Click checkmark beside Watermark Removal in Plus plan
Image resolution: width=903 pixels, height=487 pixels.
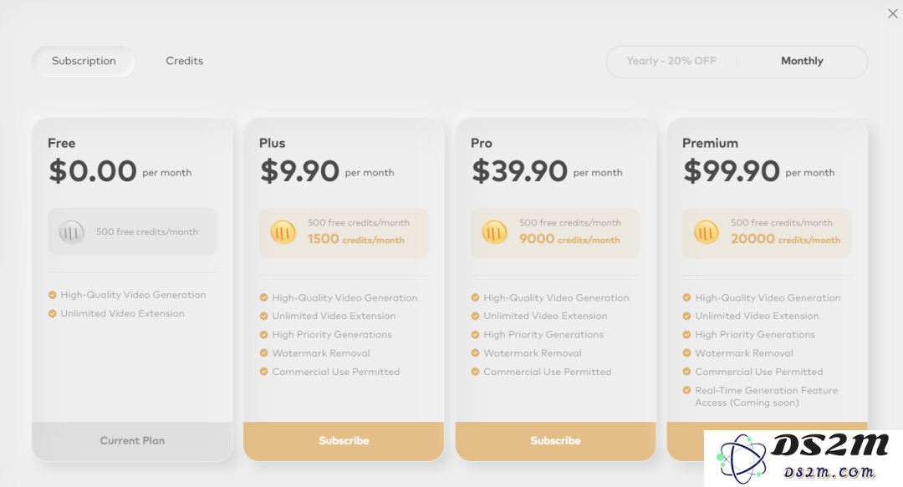263,353
